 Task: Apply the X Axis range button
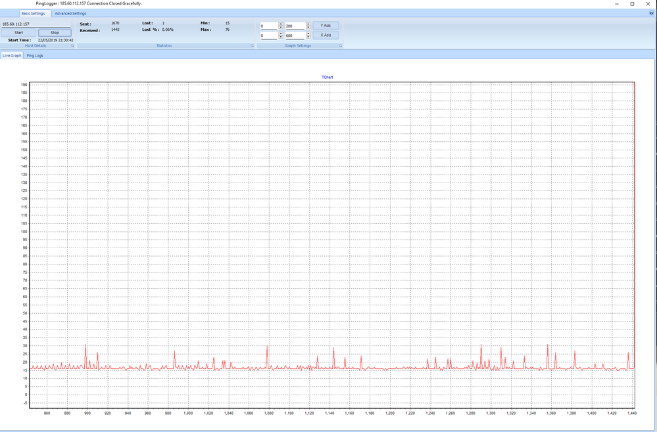(326, 35)
